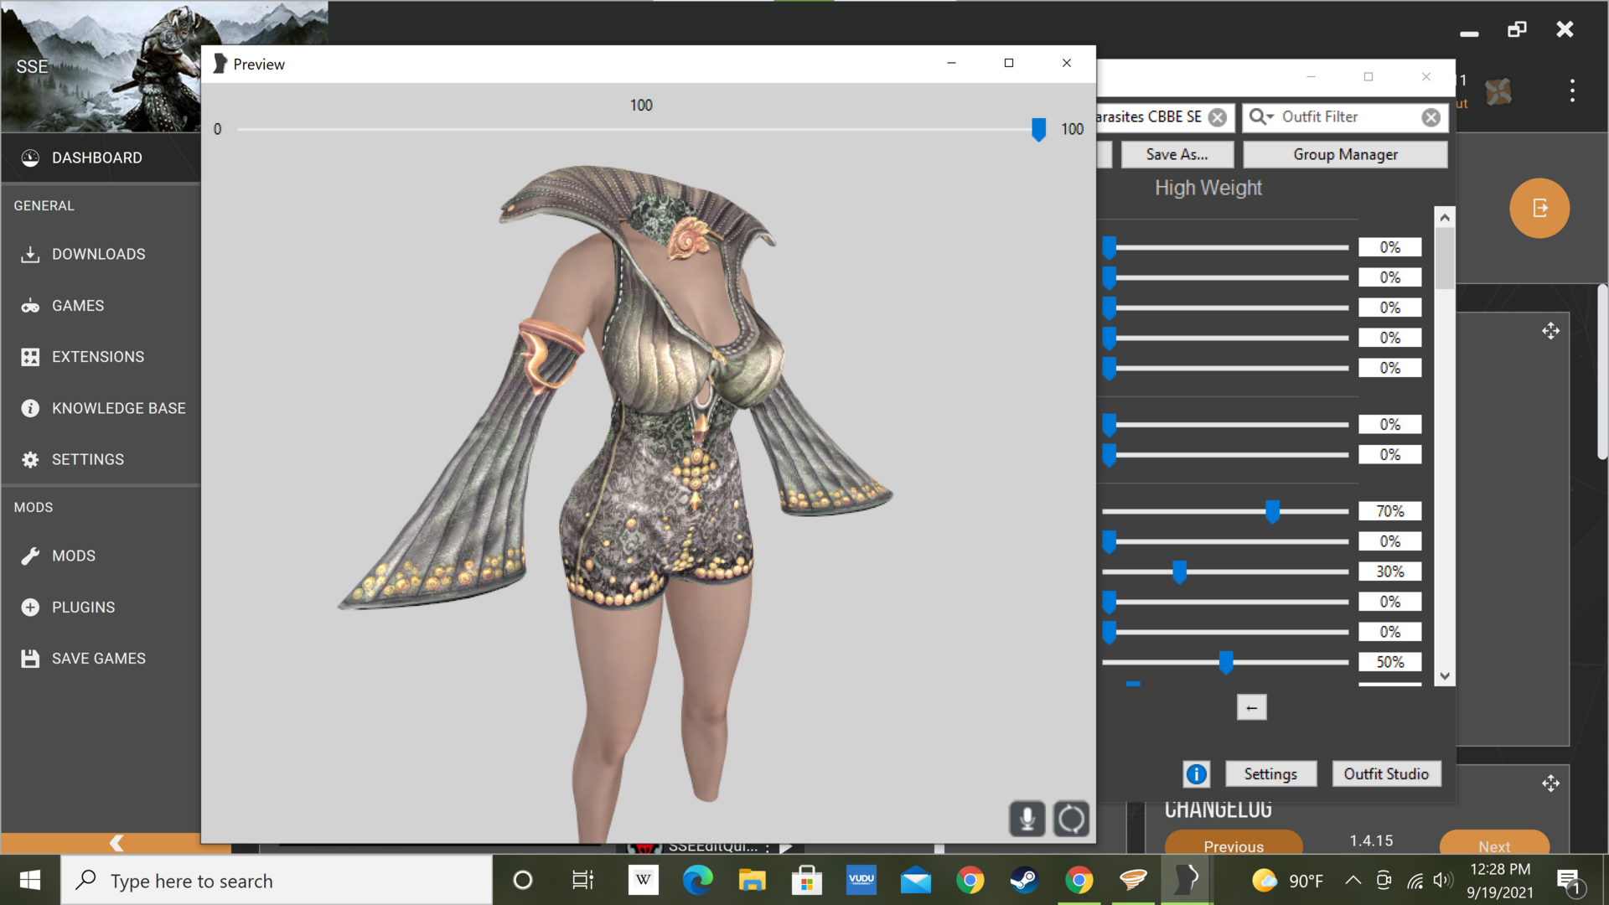Open Vortex three-dot menu
This screenshot has height=905, width=1609.
coord(1572,90)
